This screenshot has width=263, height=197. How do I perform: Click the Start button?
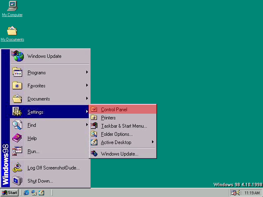pyautogui.click(x=9, y=192)
